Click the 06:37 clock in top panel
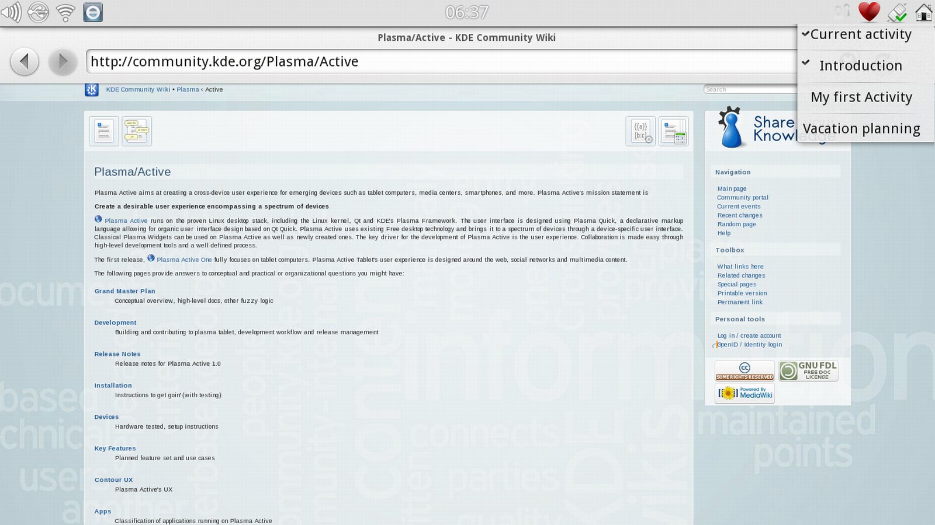935x525 pixels. [466, 12]
